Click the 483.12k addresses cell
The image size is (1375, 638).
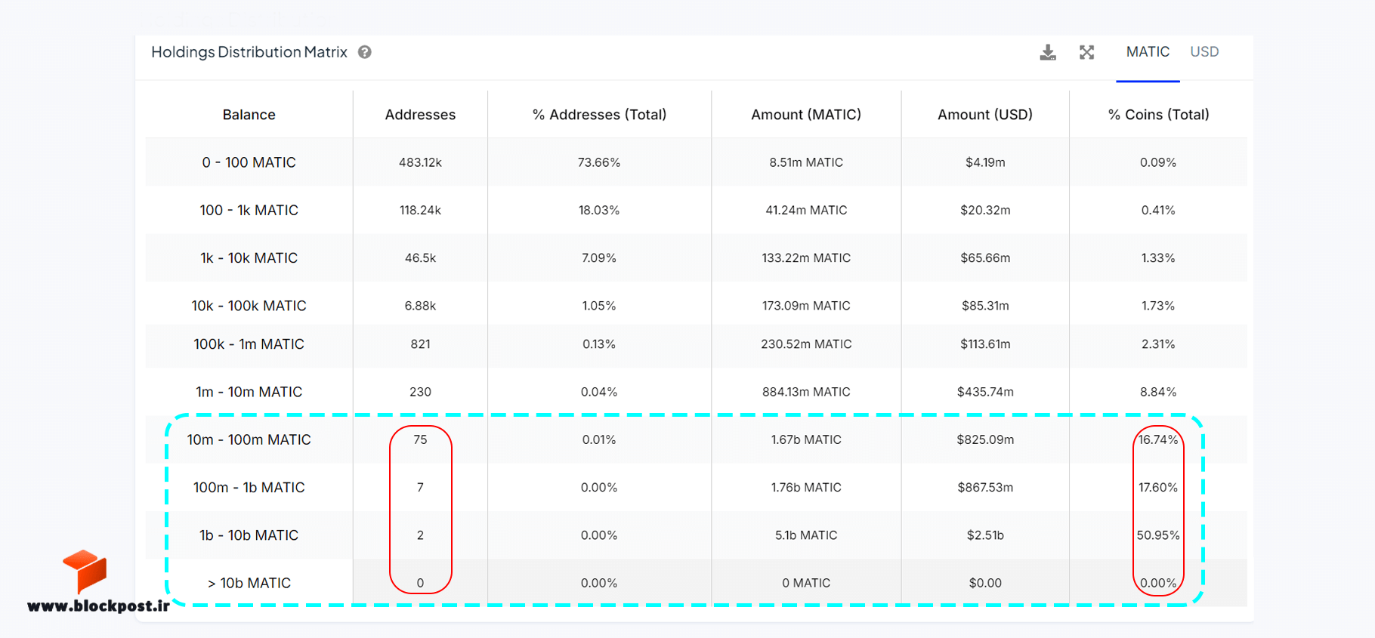tap(420, 162)
